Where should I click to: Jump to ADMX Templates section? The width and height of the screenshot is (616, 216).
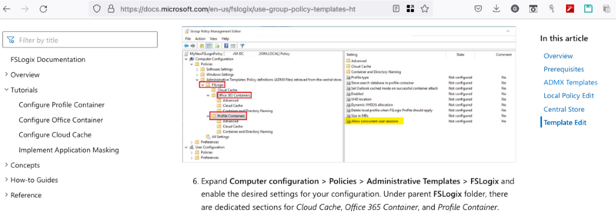(x=570, y=83)
